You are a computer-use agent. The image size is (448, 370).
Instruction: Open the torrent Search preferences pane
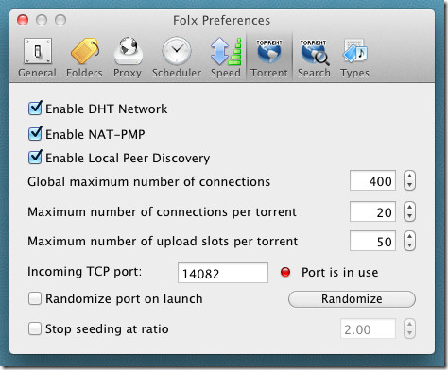(314, 58)
